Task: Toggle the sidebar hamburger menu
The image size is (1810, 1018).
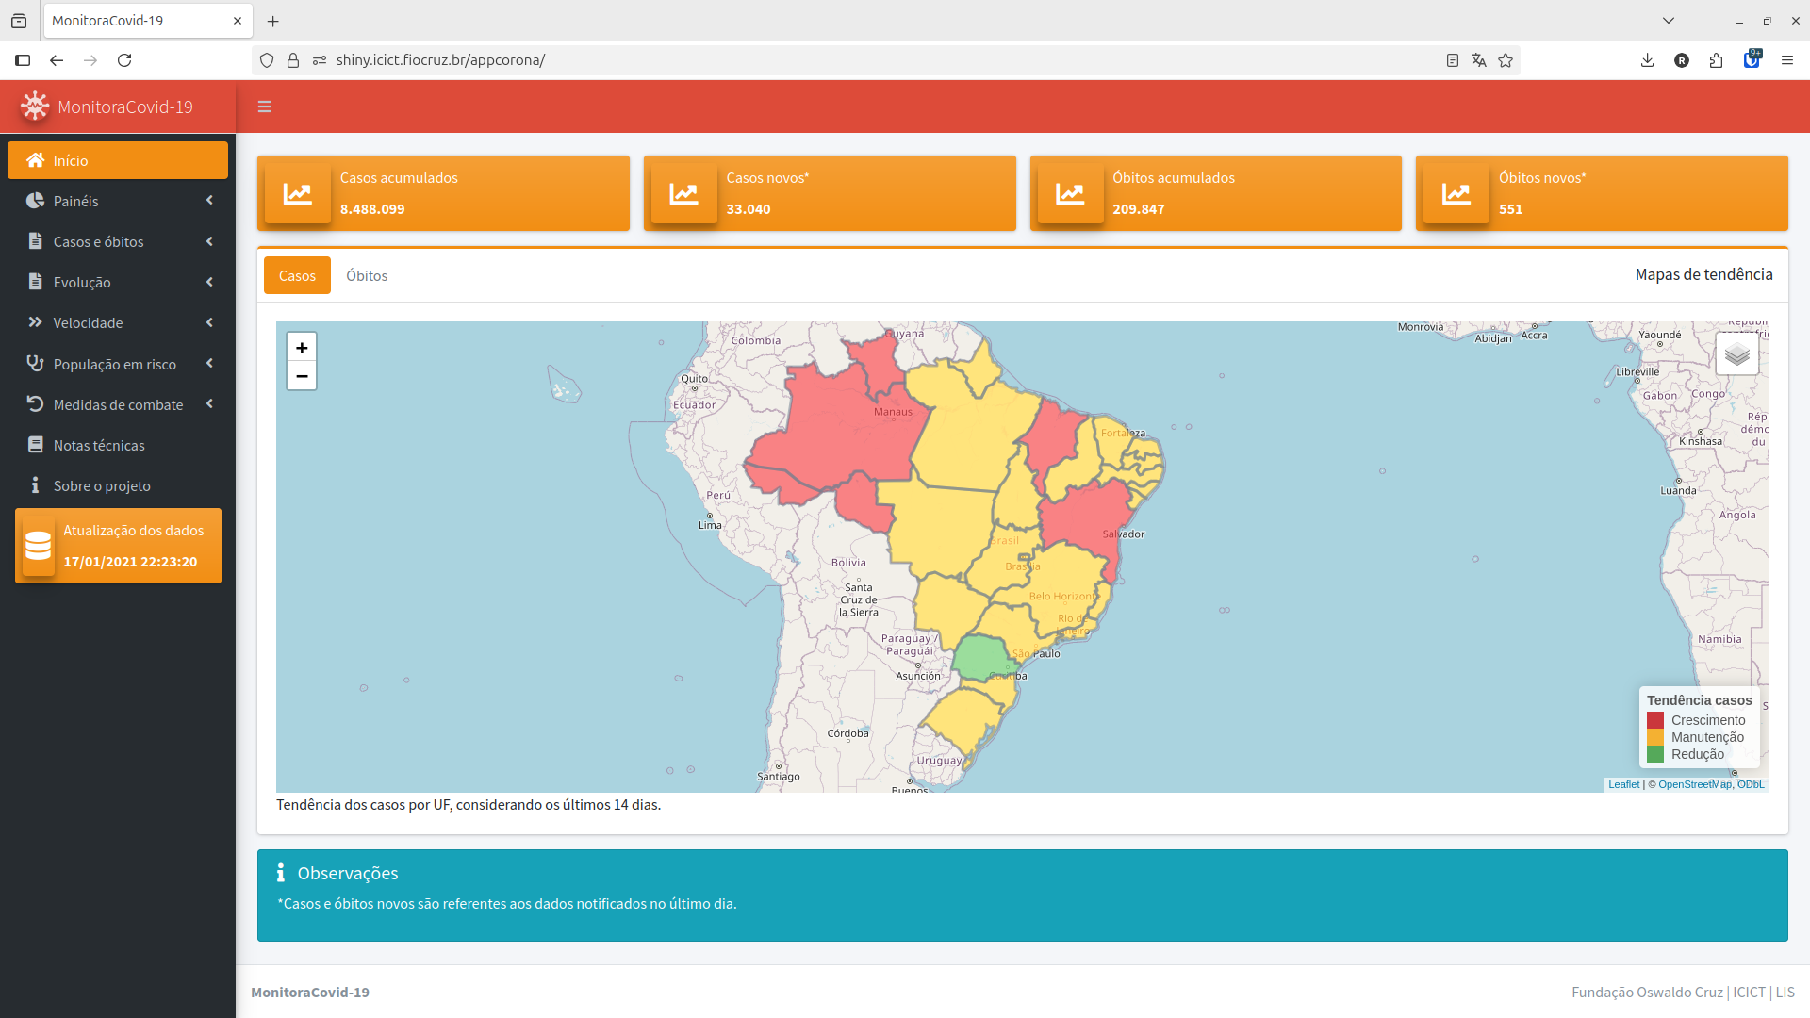Action: (265, 107)
